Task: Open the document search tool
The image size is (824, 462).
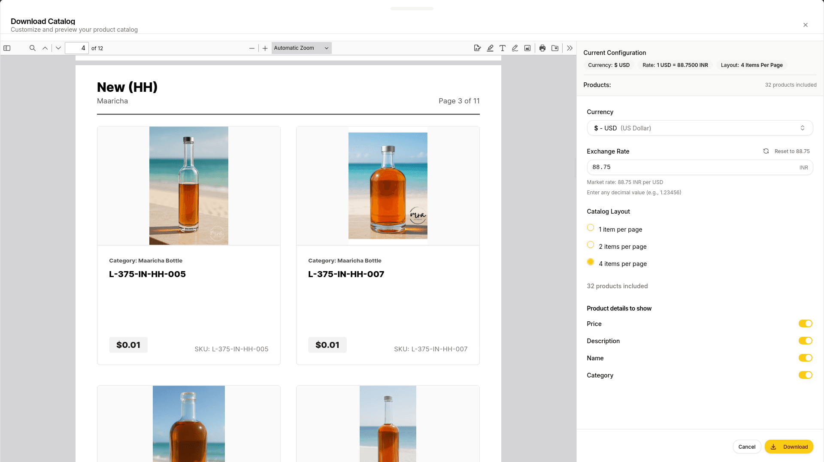Action: pyautogui.click(x=33, y=48)
